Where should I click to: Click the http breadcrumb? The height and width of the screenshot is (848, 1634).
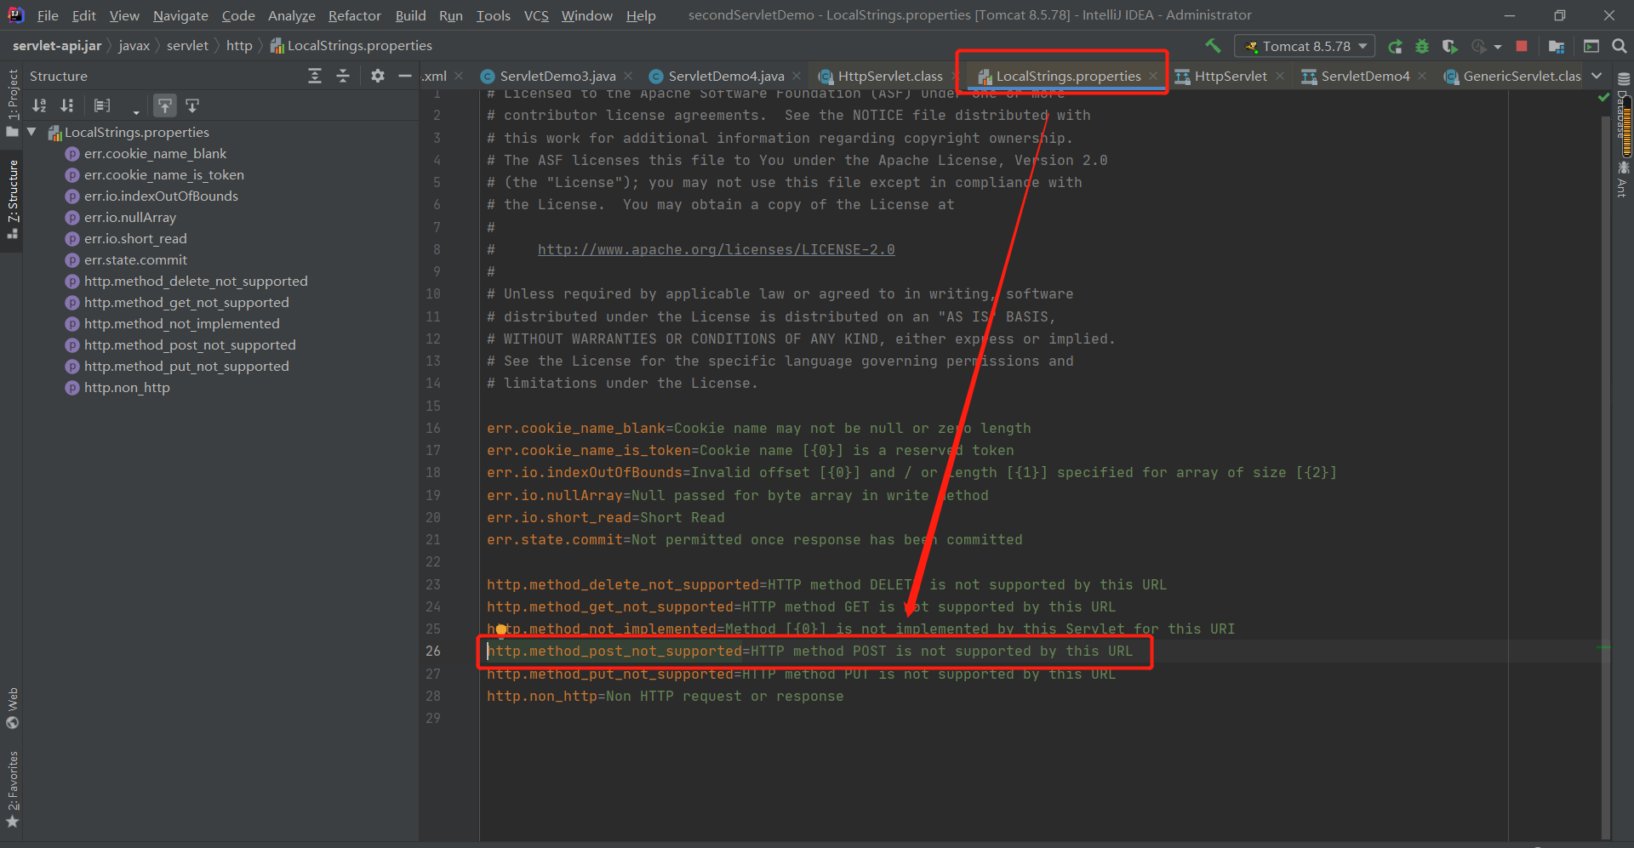(239, 45)
